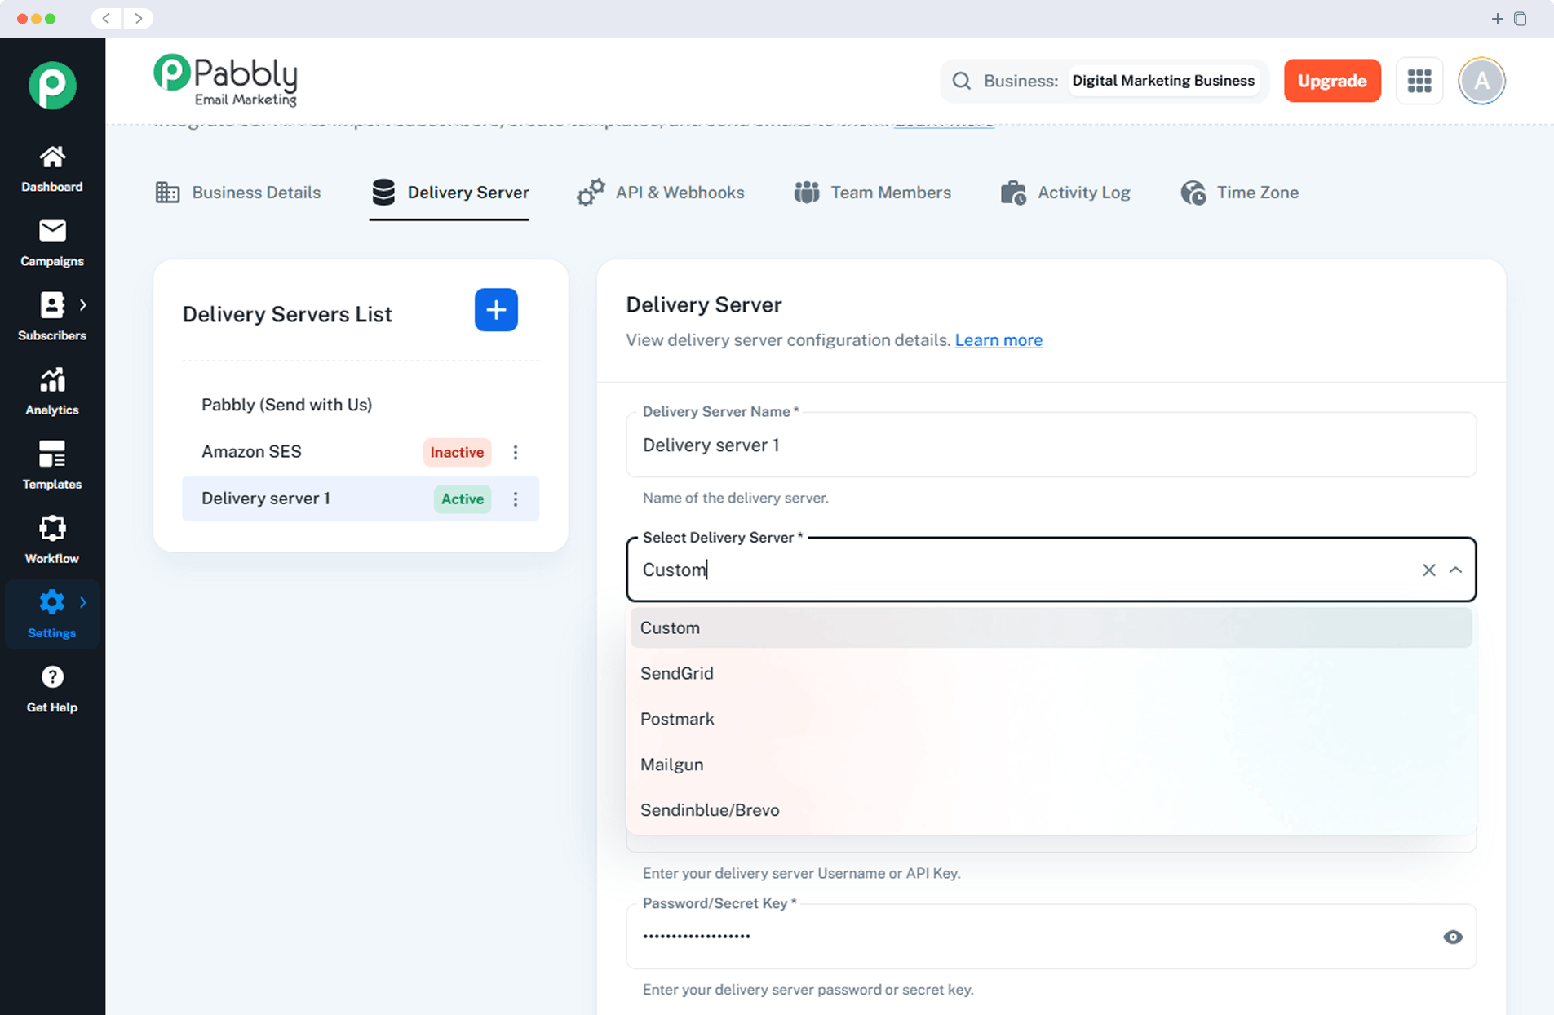The image size is (1554, 1015).
Task: Click the user avatar icon
Action: click(x=1481, y=81)
